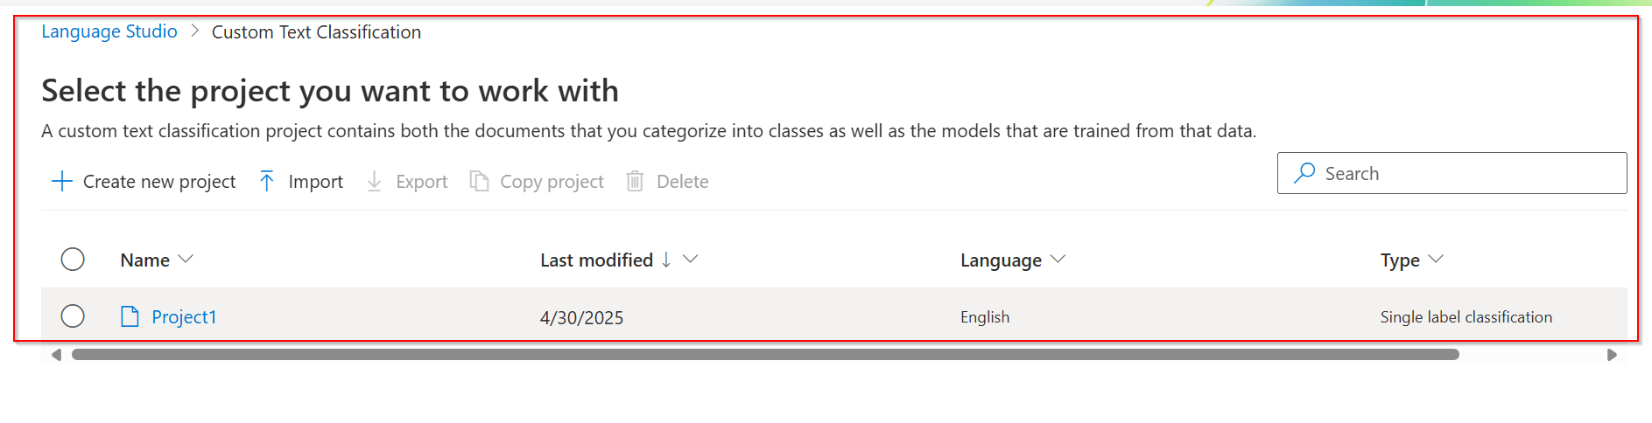Screen dimensions: 1652x423
Task: Click the magnifier icon in Search box
Action: [x=1304, y=172]
